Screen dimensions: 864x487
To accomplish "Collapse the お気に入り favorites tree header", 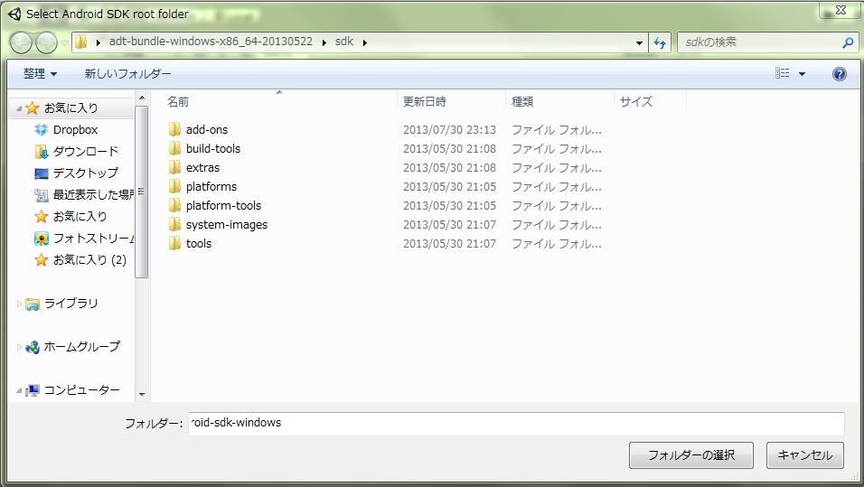I will (19, 108).
